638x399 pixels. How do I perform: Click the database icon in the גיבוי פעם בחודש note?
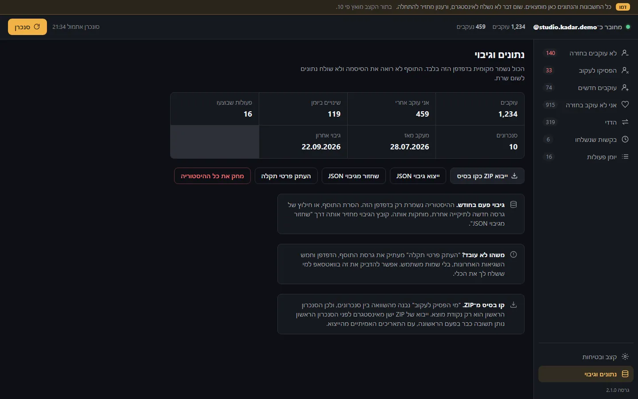click(x=514, y=205)
